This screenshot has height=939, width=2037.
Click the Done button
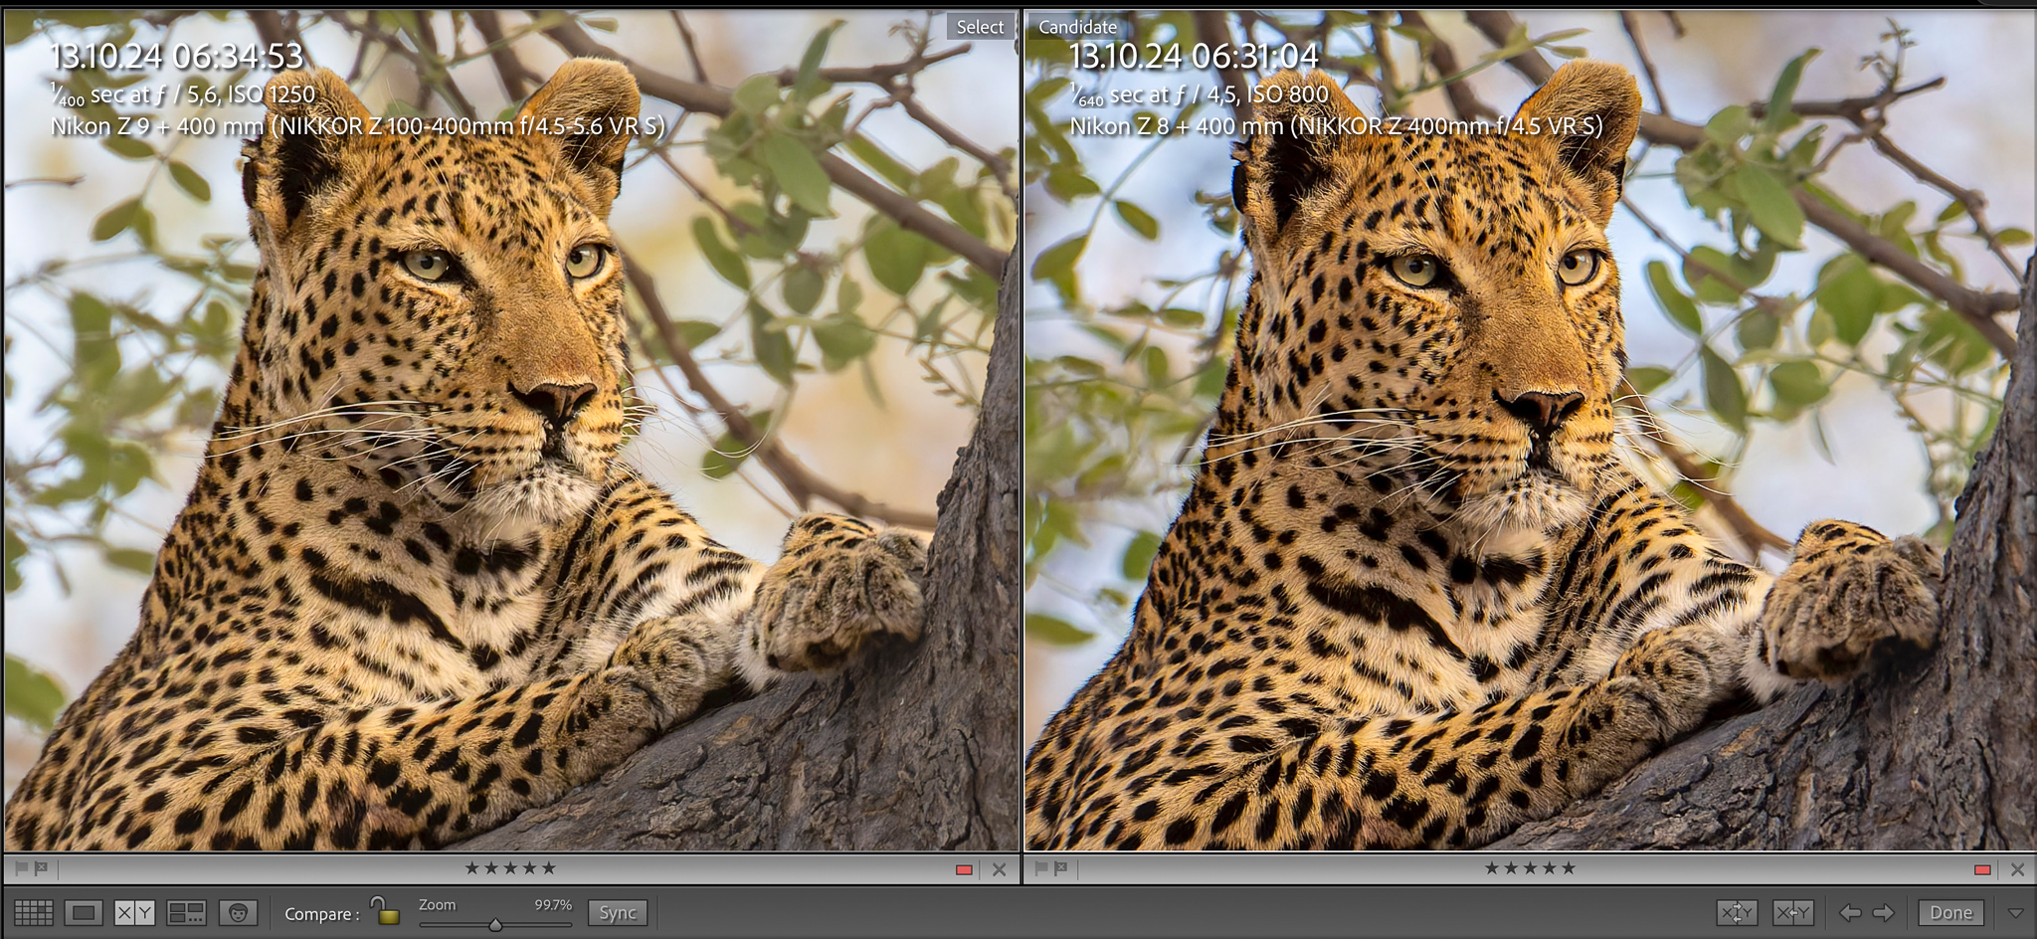1950,912
